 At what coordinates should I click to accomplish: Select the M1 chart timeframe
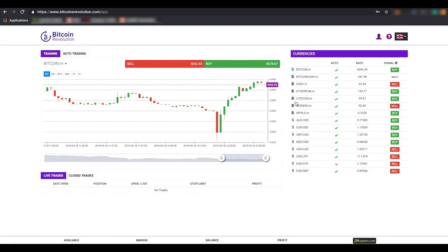tap(47, 74)
